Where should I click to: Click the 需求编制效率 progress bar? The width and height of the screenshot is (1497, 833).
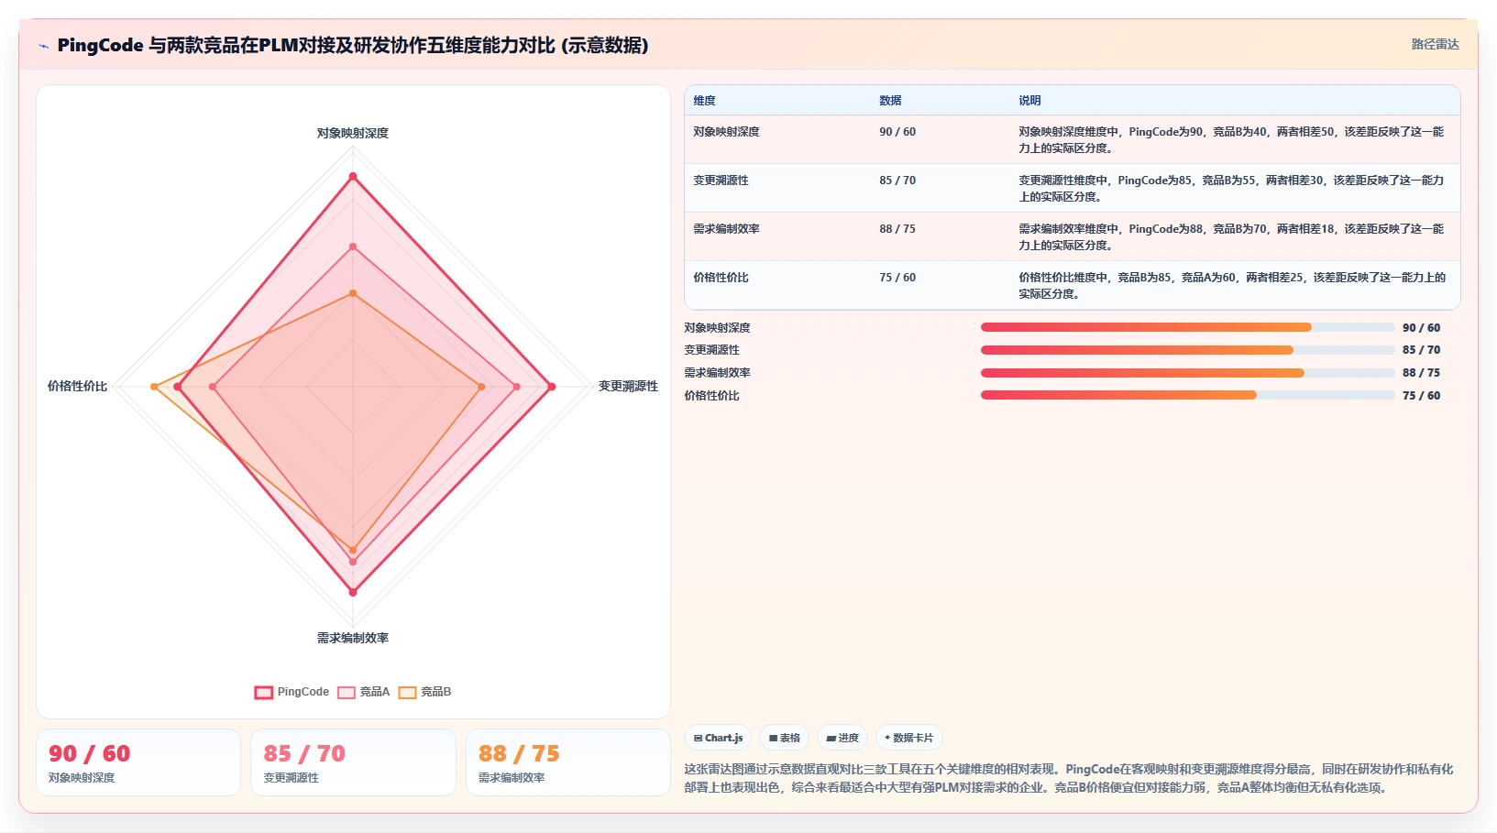pos(1187,373)
